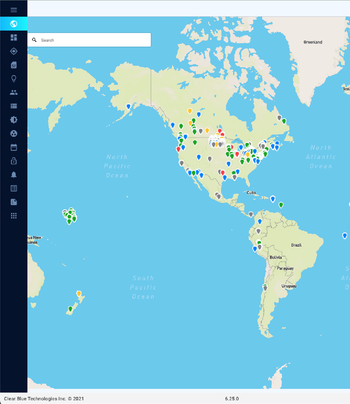
Task: Click the blue marker in Alaska
Action: click(x=129, y=106)
